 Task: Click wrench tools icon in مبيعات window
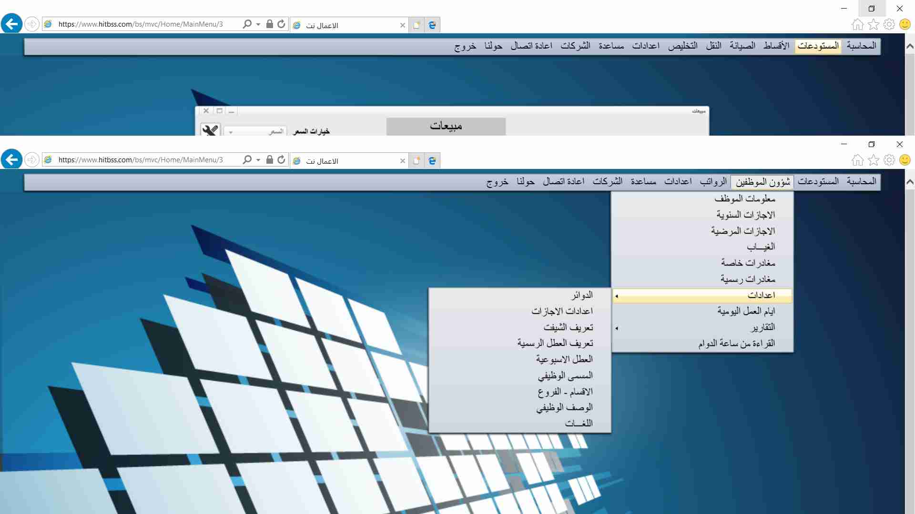click(210, 130)
